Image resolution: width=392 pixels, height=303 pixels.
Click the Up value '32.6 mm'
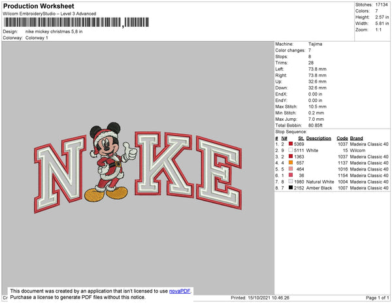tap(318, 82)
